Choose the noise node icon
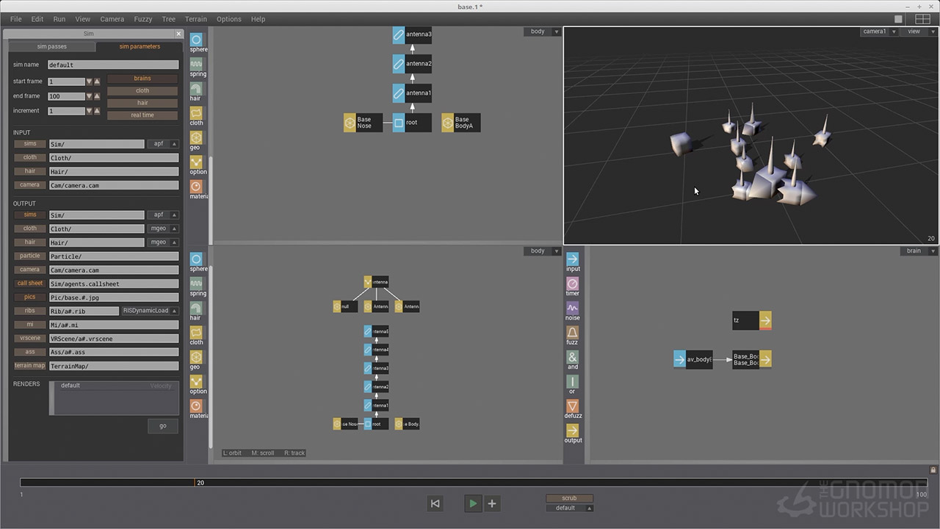 coord(572,308)
